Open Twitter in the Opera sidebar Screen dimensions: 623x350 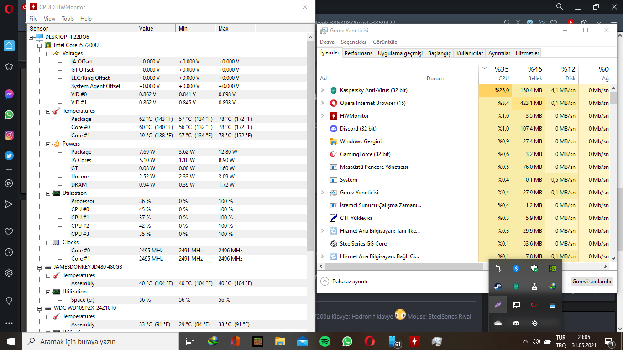9,156
